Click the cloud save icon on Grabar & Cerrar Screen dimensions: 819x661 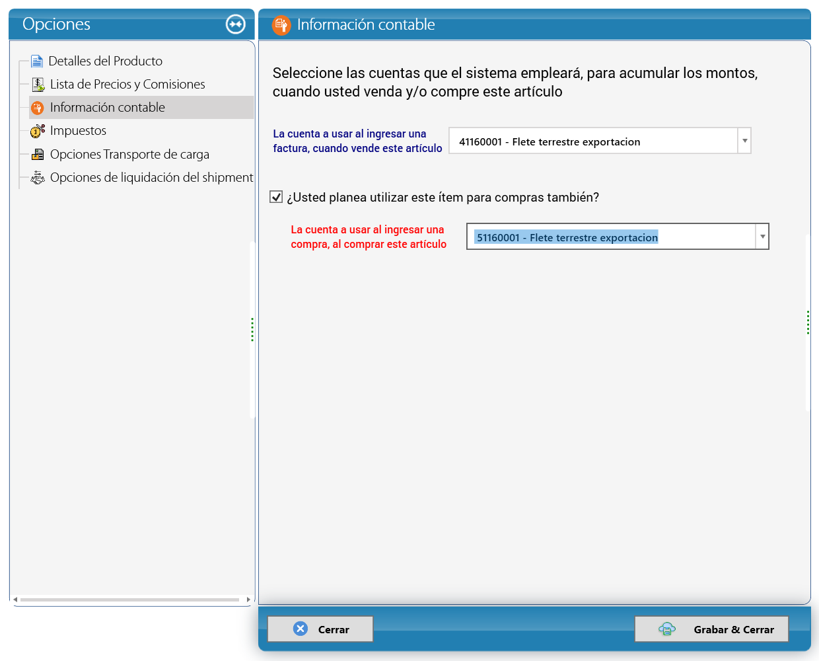667,629
